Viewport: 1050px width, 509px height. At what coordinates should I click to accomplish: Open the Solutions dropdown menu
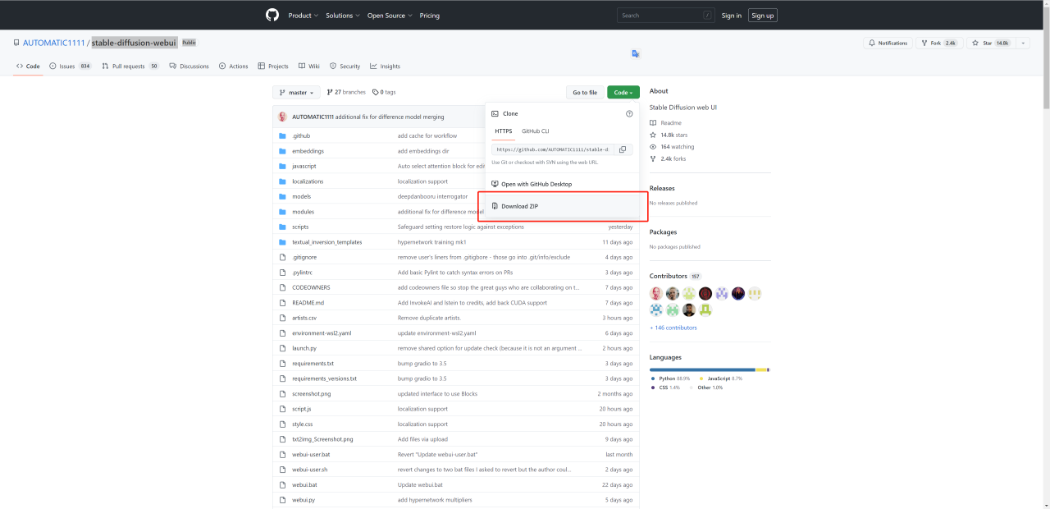point(342,16)
